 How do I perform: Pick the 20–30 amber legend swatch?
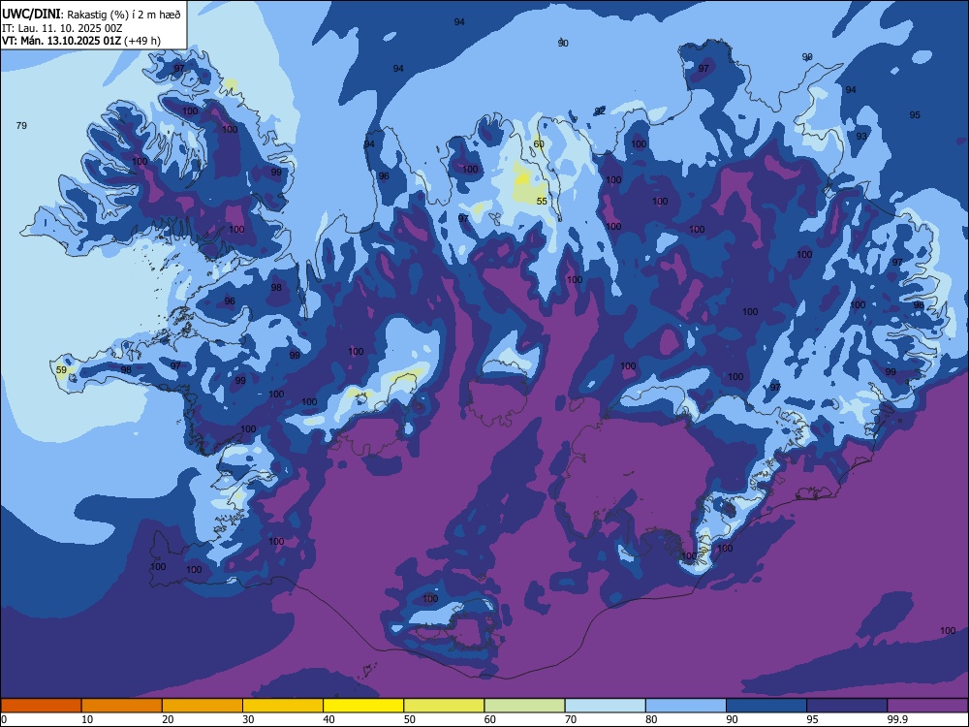[x=203, y=706]
